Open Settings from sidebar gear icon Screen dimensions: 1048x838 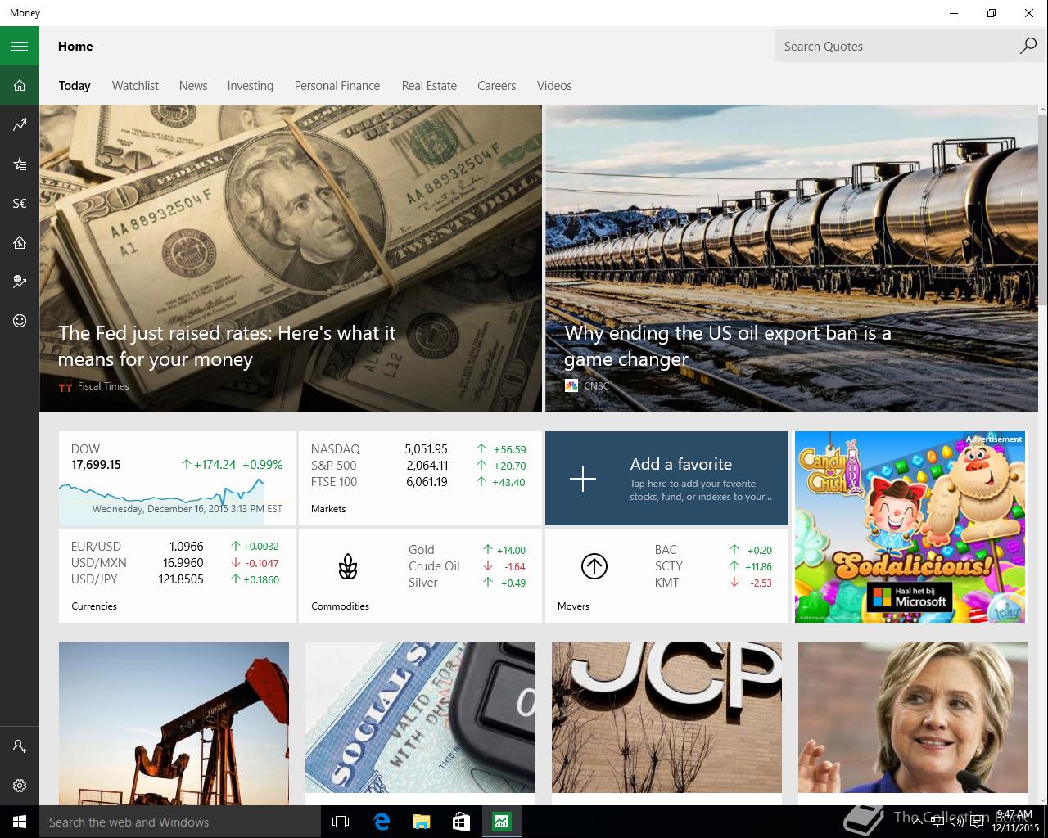pyautogui.click(x=20, y=786)
